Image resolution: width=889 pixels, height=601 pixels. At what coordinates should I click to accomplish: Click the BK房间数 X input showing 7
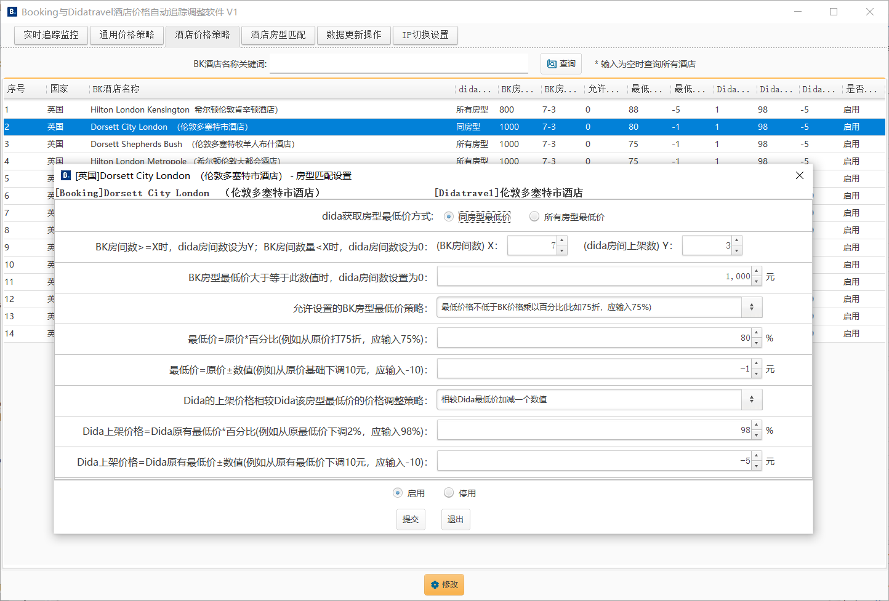click(533, 245)
